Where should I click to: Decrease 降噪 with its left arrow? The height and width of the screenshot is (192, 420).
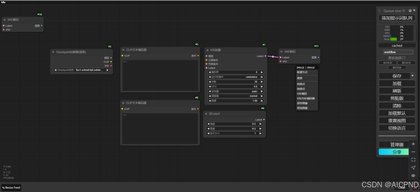tap(210, 101)
